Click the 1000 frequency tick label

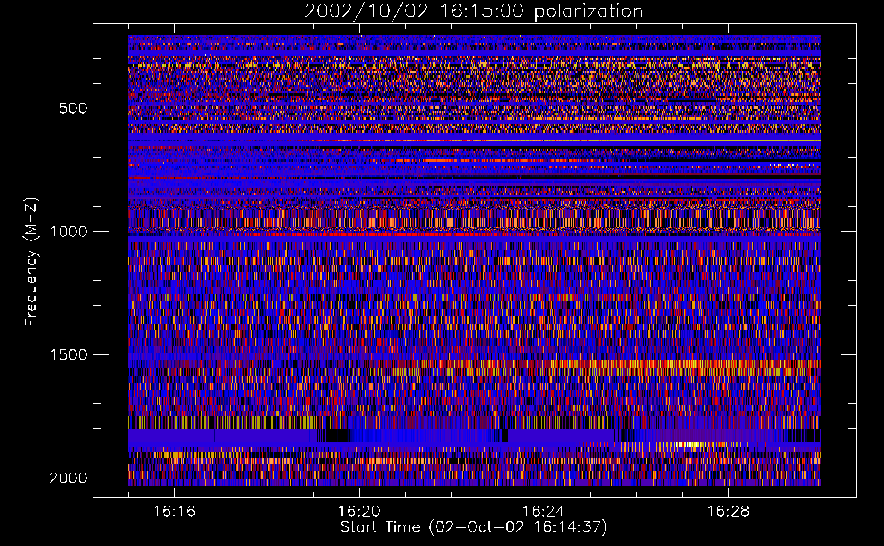(68, 232)
